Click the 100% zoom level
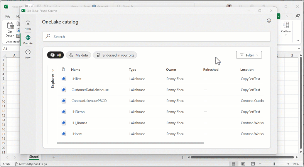This screenshot has height=167, width=304. click(296, 164)
